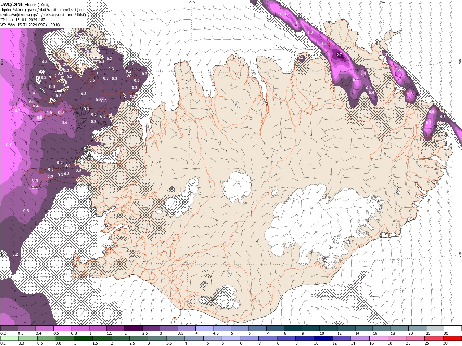Pick lower legend swatch between 0.8 and 1
This screenshot has width=462, height=346.
pos(65,338)
